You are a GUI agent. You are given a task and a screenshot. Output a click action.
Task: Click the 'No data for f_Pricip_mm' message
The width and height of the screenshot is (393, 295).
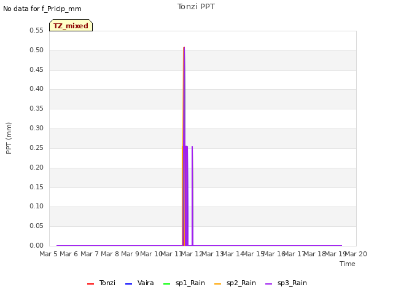(42, 9)
